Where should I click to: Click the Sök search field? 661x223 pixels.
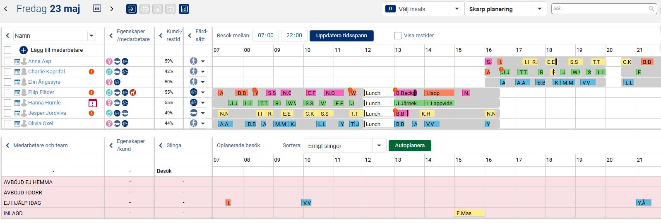click(x=600, y=9)
